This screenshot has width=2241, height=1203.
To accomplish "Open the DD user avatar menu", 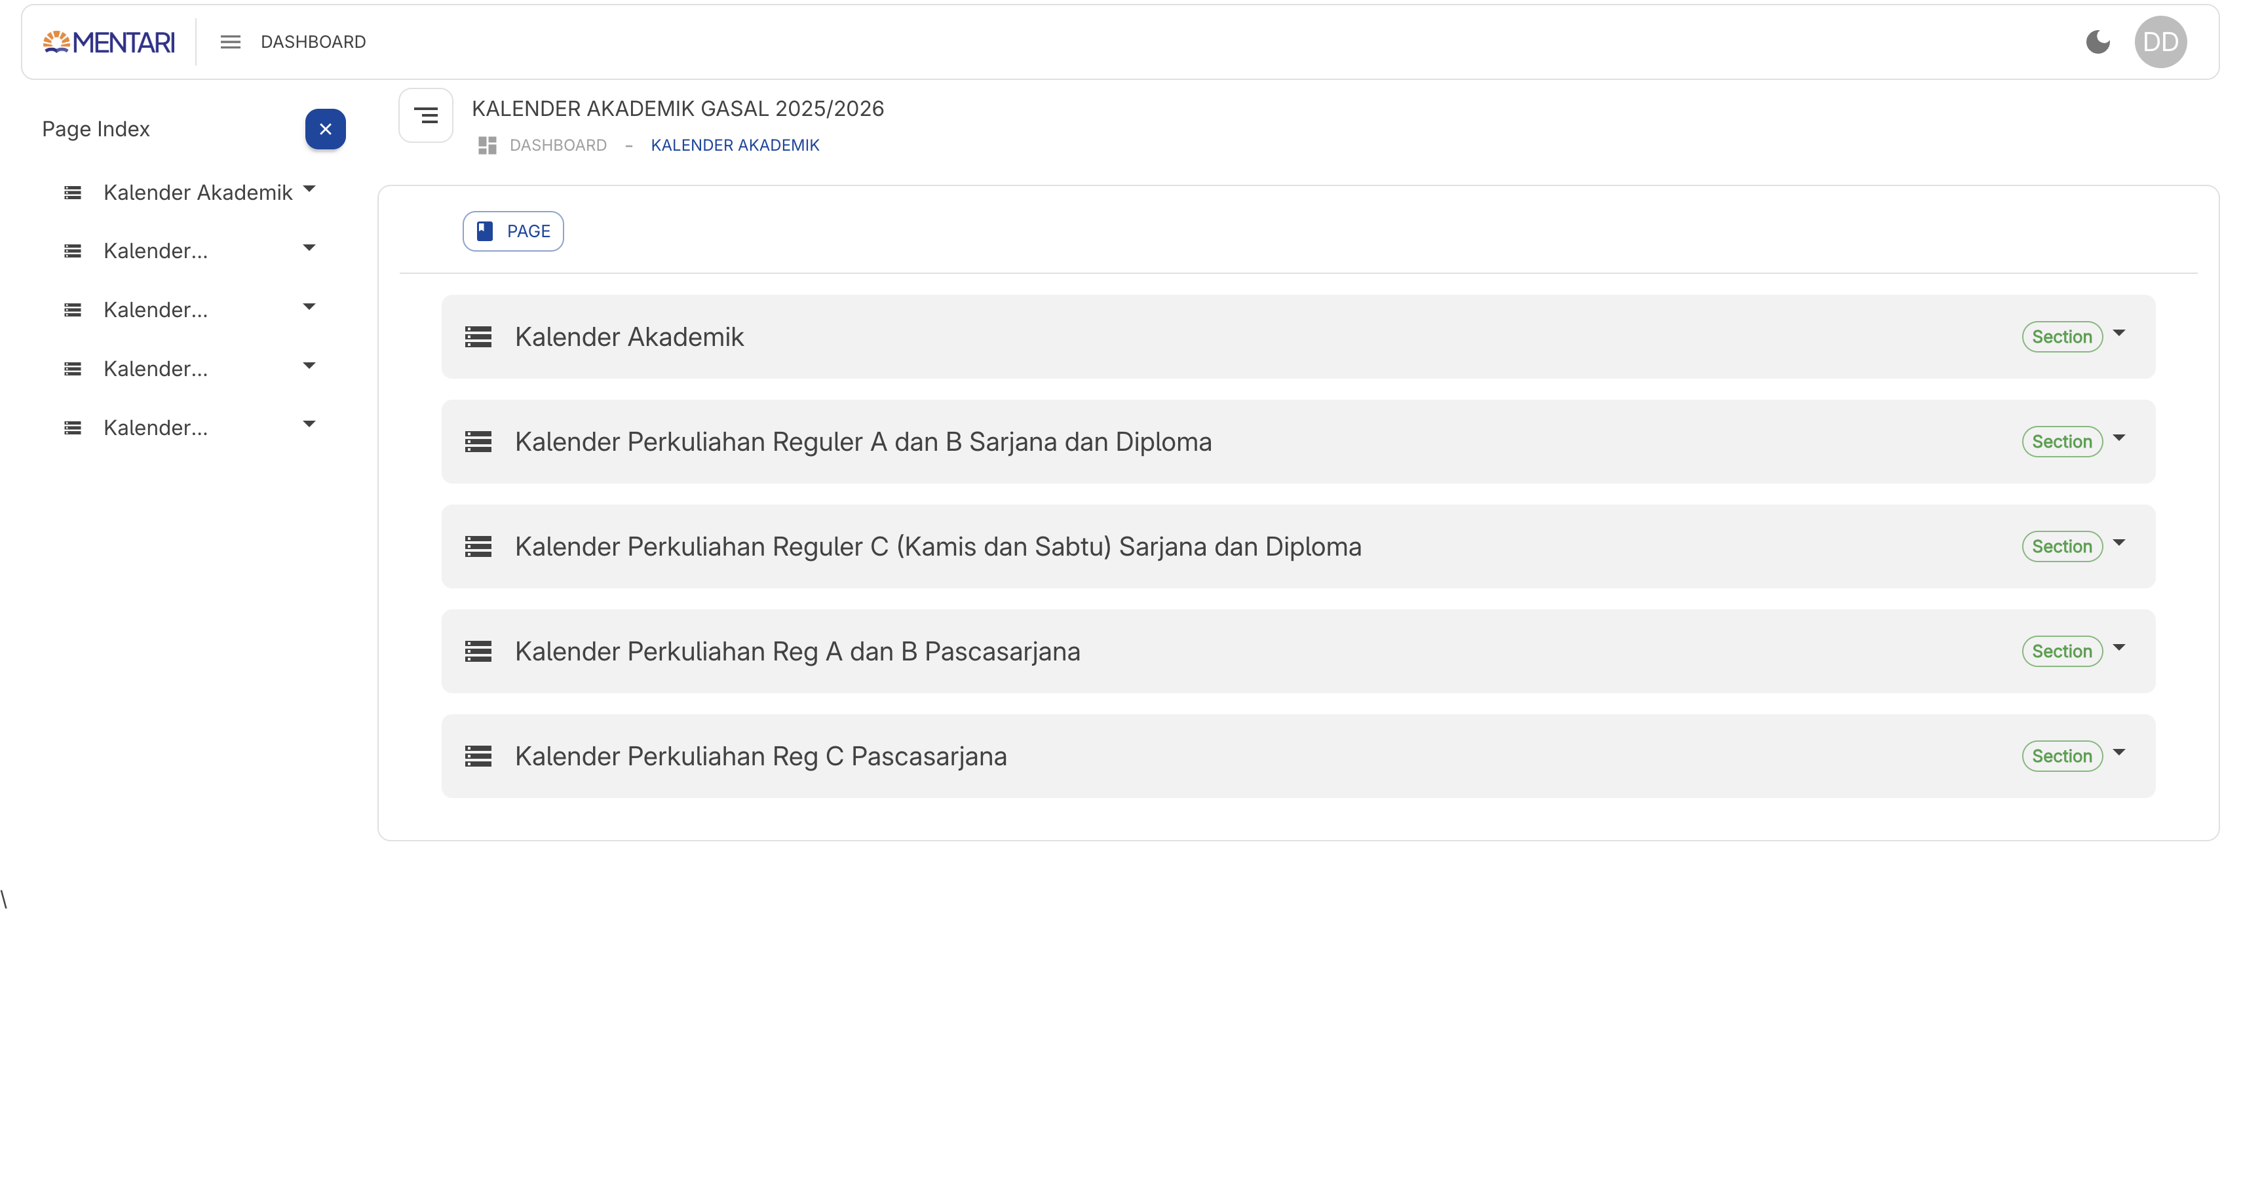I will 2160,42.
